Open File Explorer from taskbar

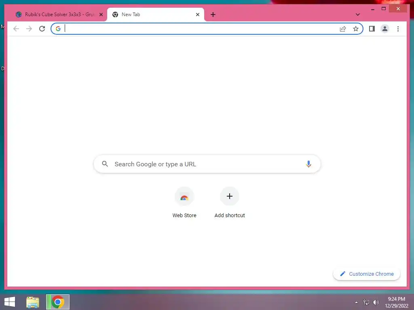[x=33, y=302]
